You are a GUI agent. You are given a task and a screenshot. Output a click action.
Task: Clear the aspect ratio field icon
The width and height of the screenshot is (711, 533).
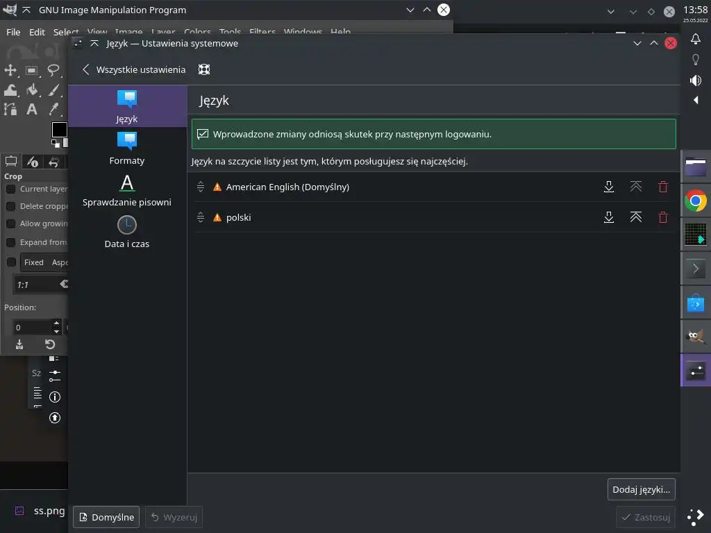click(x=64, y=284)
